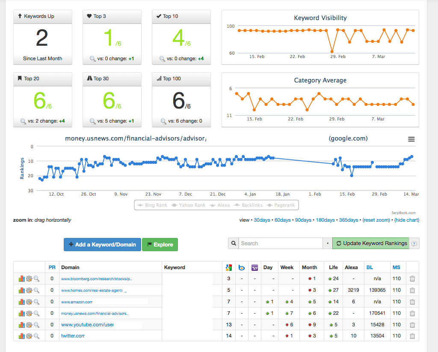Screen dimensions: 438x352
Task: Click the help bubble beside Update Keyword Rankings
Action: pyautogui.click(x=414, y=244)
